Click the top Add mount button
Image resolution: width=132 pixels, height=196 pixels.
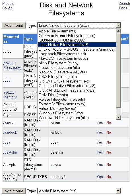pyautogui.click(x=14, y=25)
